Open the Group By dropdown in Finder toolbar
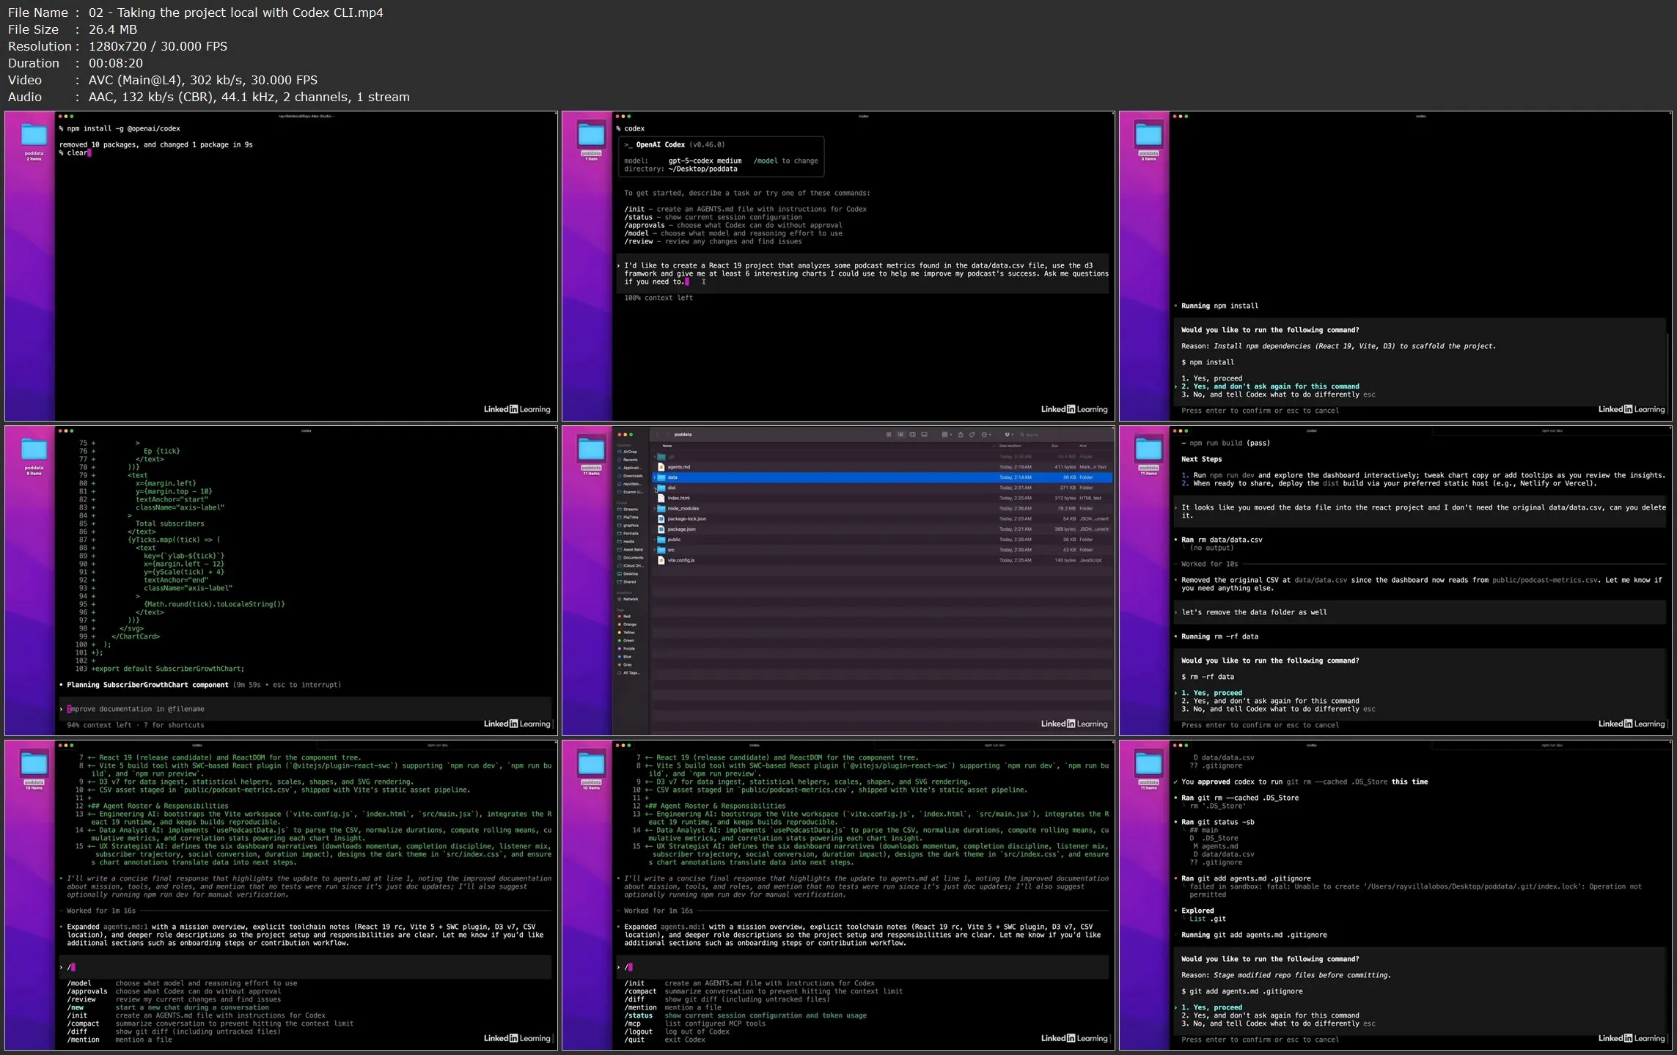 (947, 435)
